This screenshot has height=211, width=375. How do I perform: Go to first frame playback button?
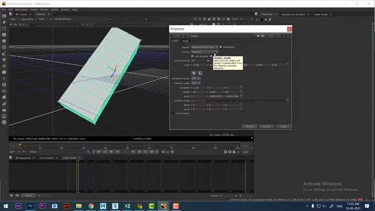98,152
